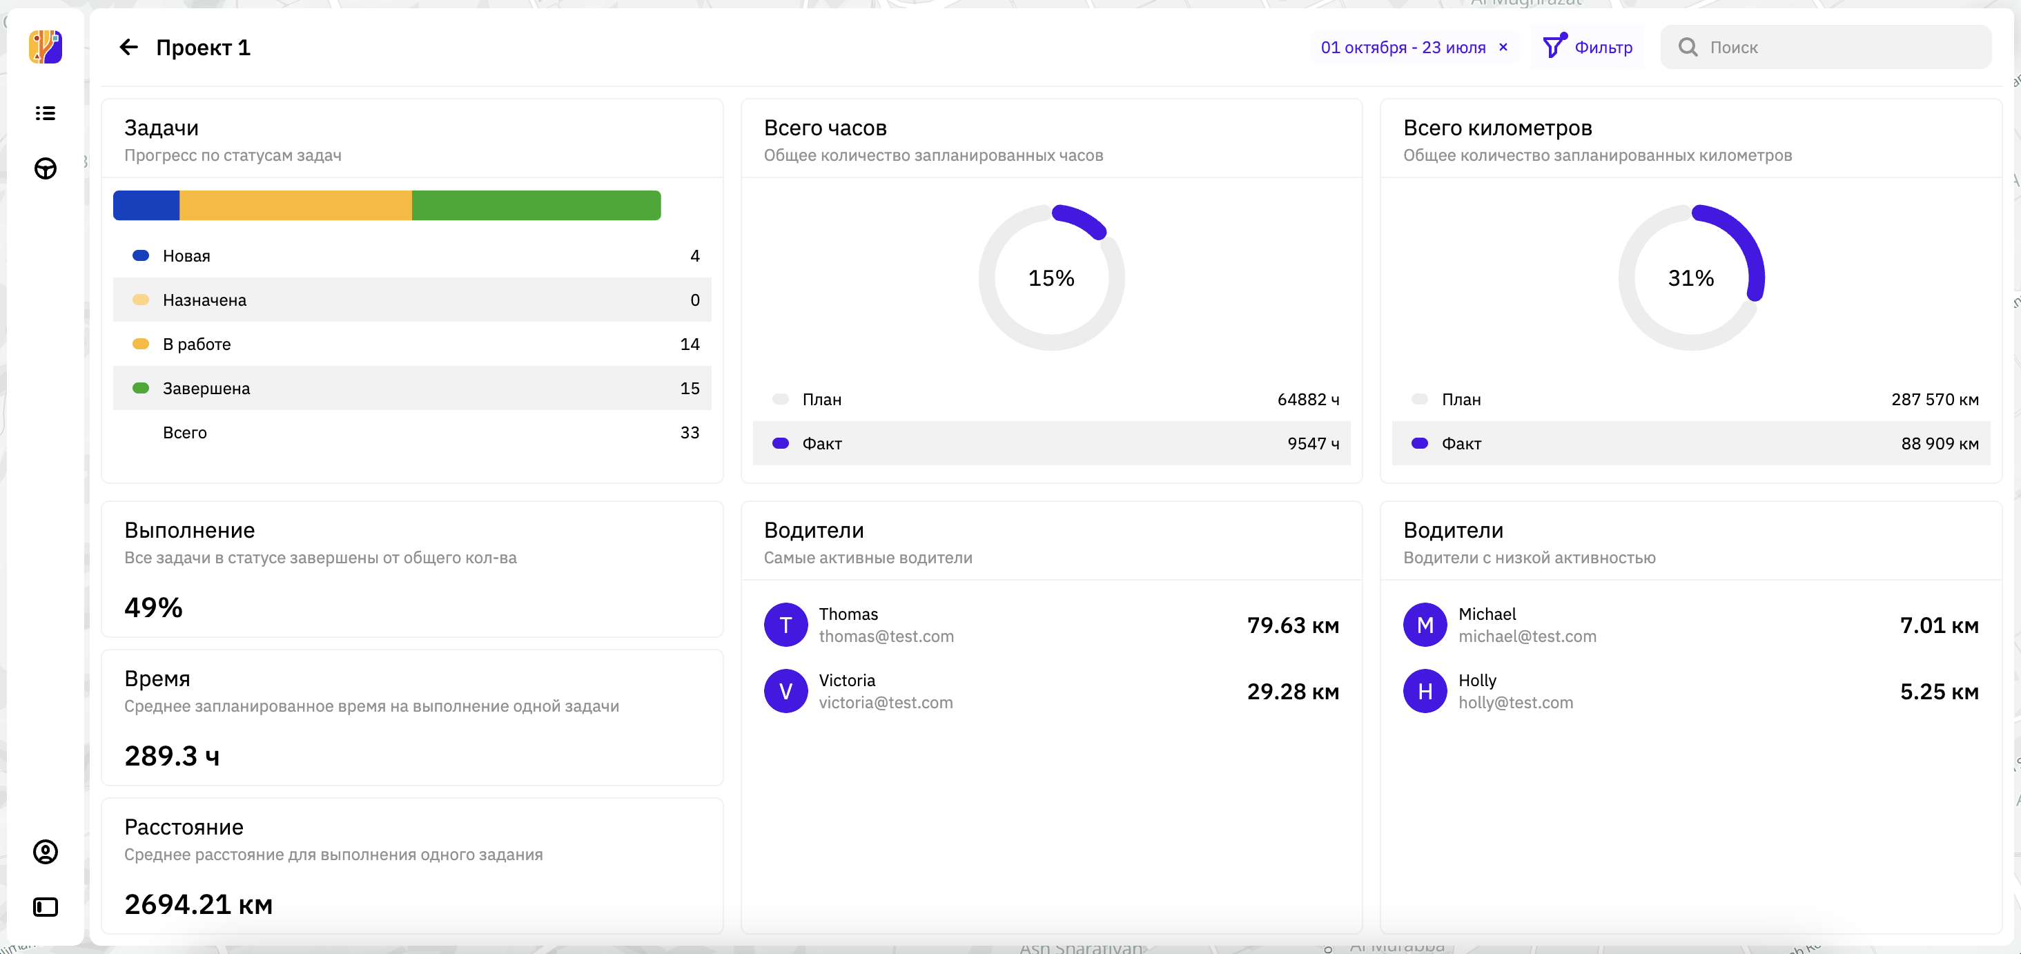
Task: Open holly@test.com driver entry
Action: 1515,702
